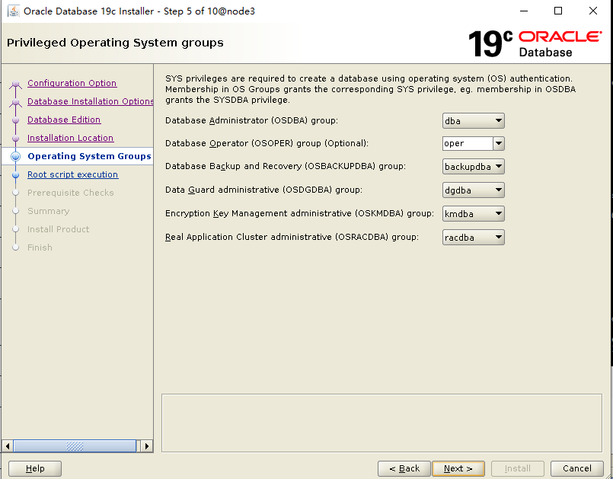The width and height of the screenshot is (613, 479).
Task: Click the OSOPER group dropdown arrow
Action: [499, 143]
